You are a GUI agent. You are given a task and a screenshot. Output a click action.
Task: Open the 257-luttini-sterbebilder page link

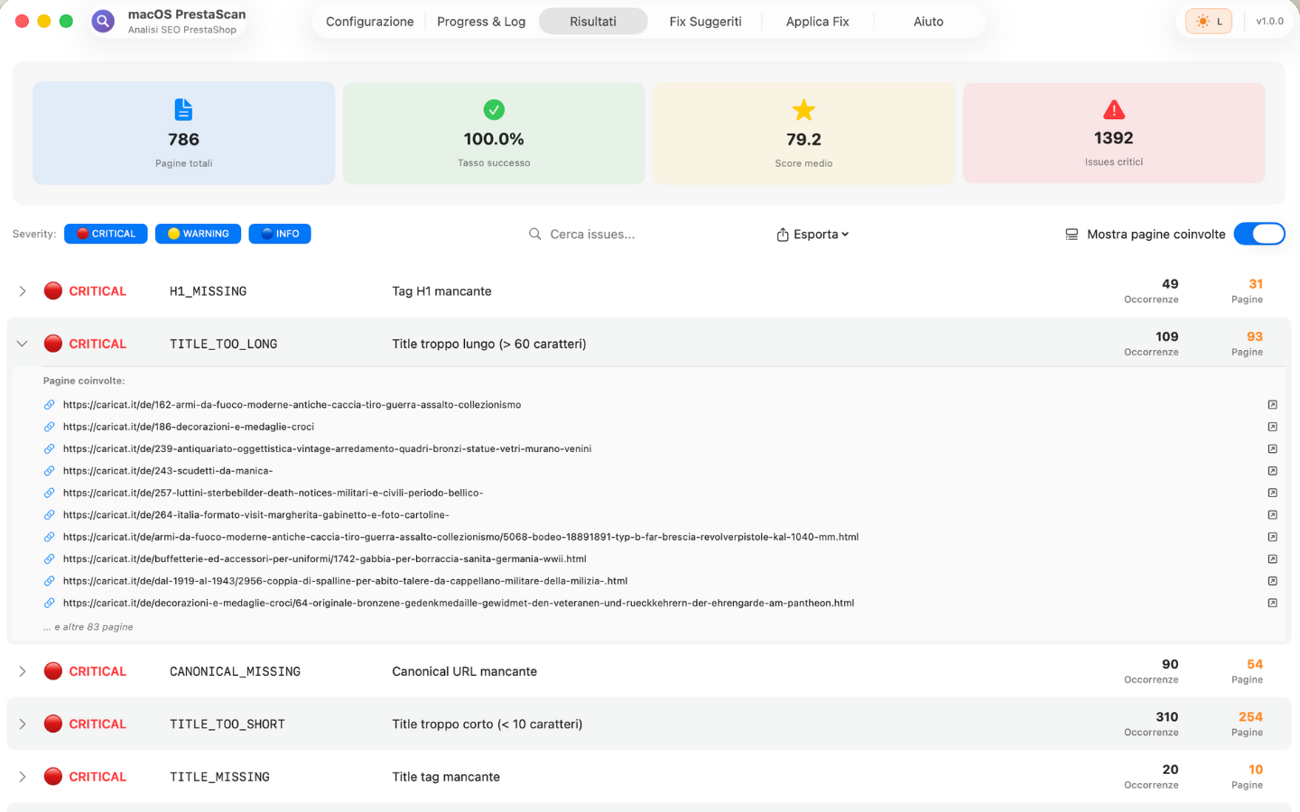[273, 493]
